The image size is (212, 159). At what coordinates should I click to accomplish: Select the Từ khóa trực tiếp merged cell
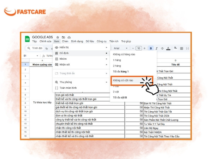point(42,102)
